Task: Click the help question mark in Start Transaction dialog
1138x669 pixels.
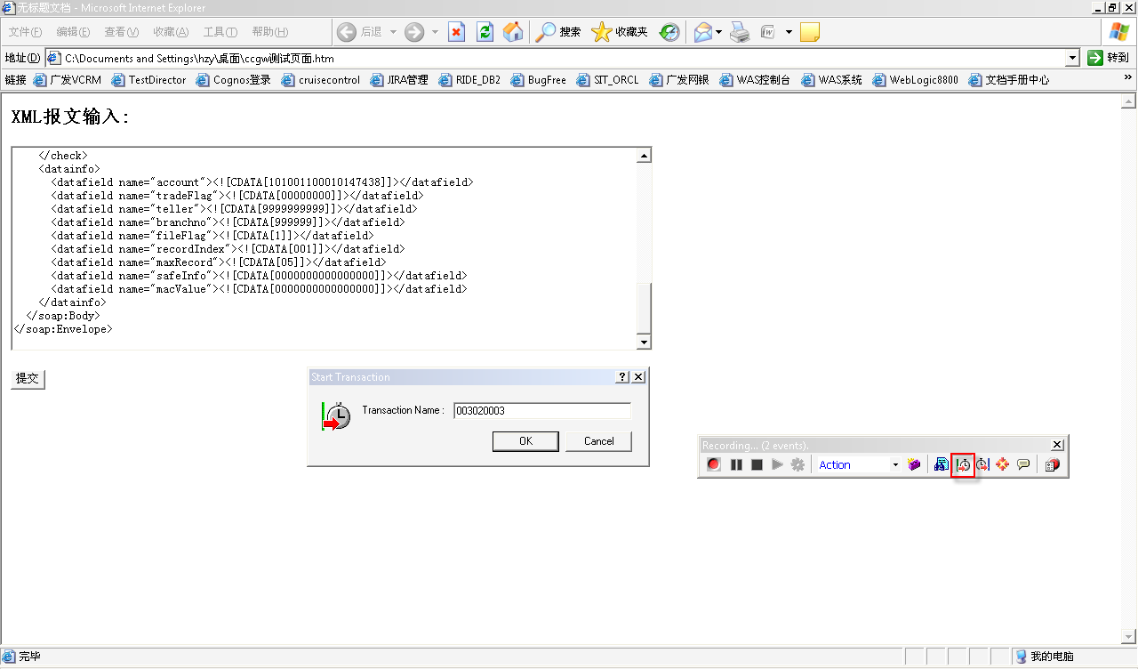Action: [622, 377]
